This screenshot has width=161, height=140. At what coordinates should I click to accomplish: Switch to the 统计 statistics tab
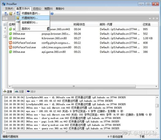[31, 92]
